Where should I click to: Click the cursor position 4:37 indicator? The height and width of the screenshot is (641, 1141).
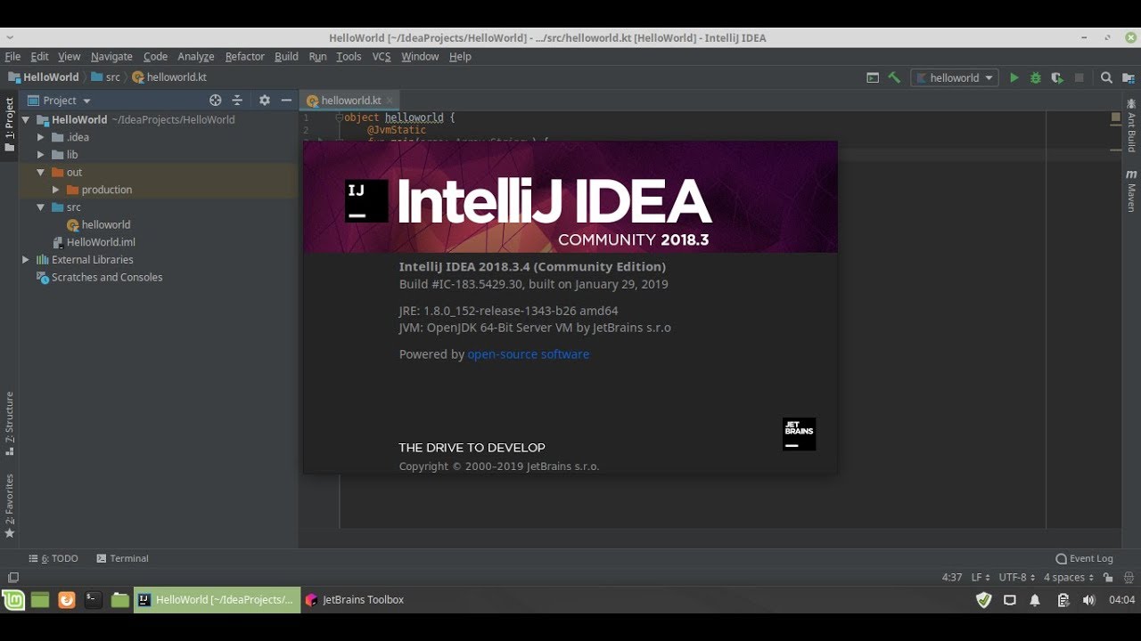[x=952, y=577]
